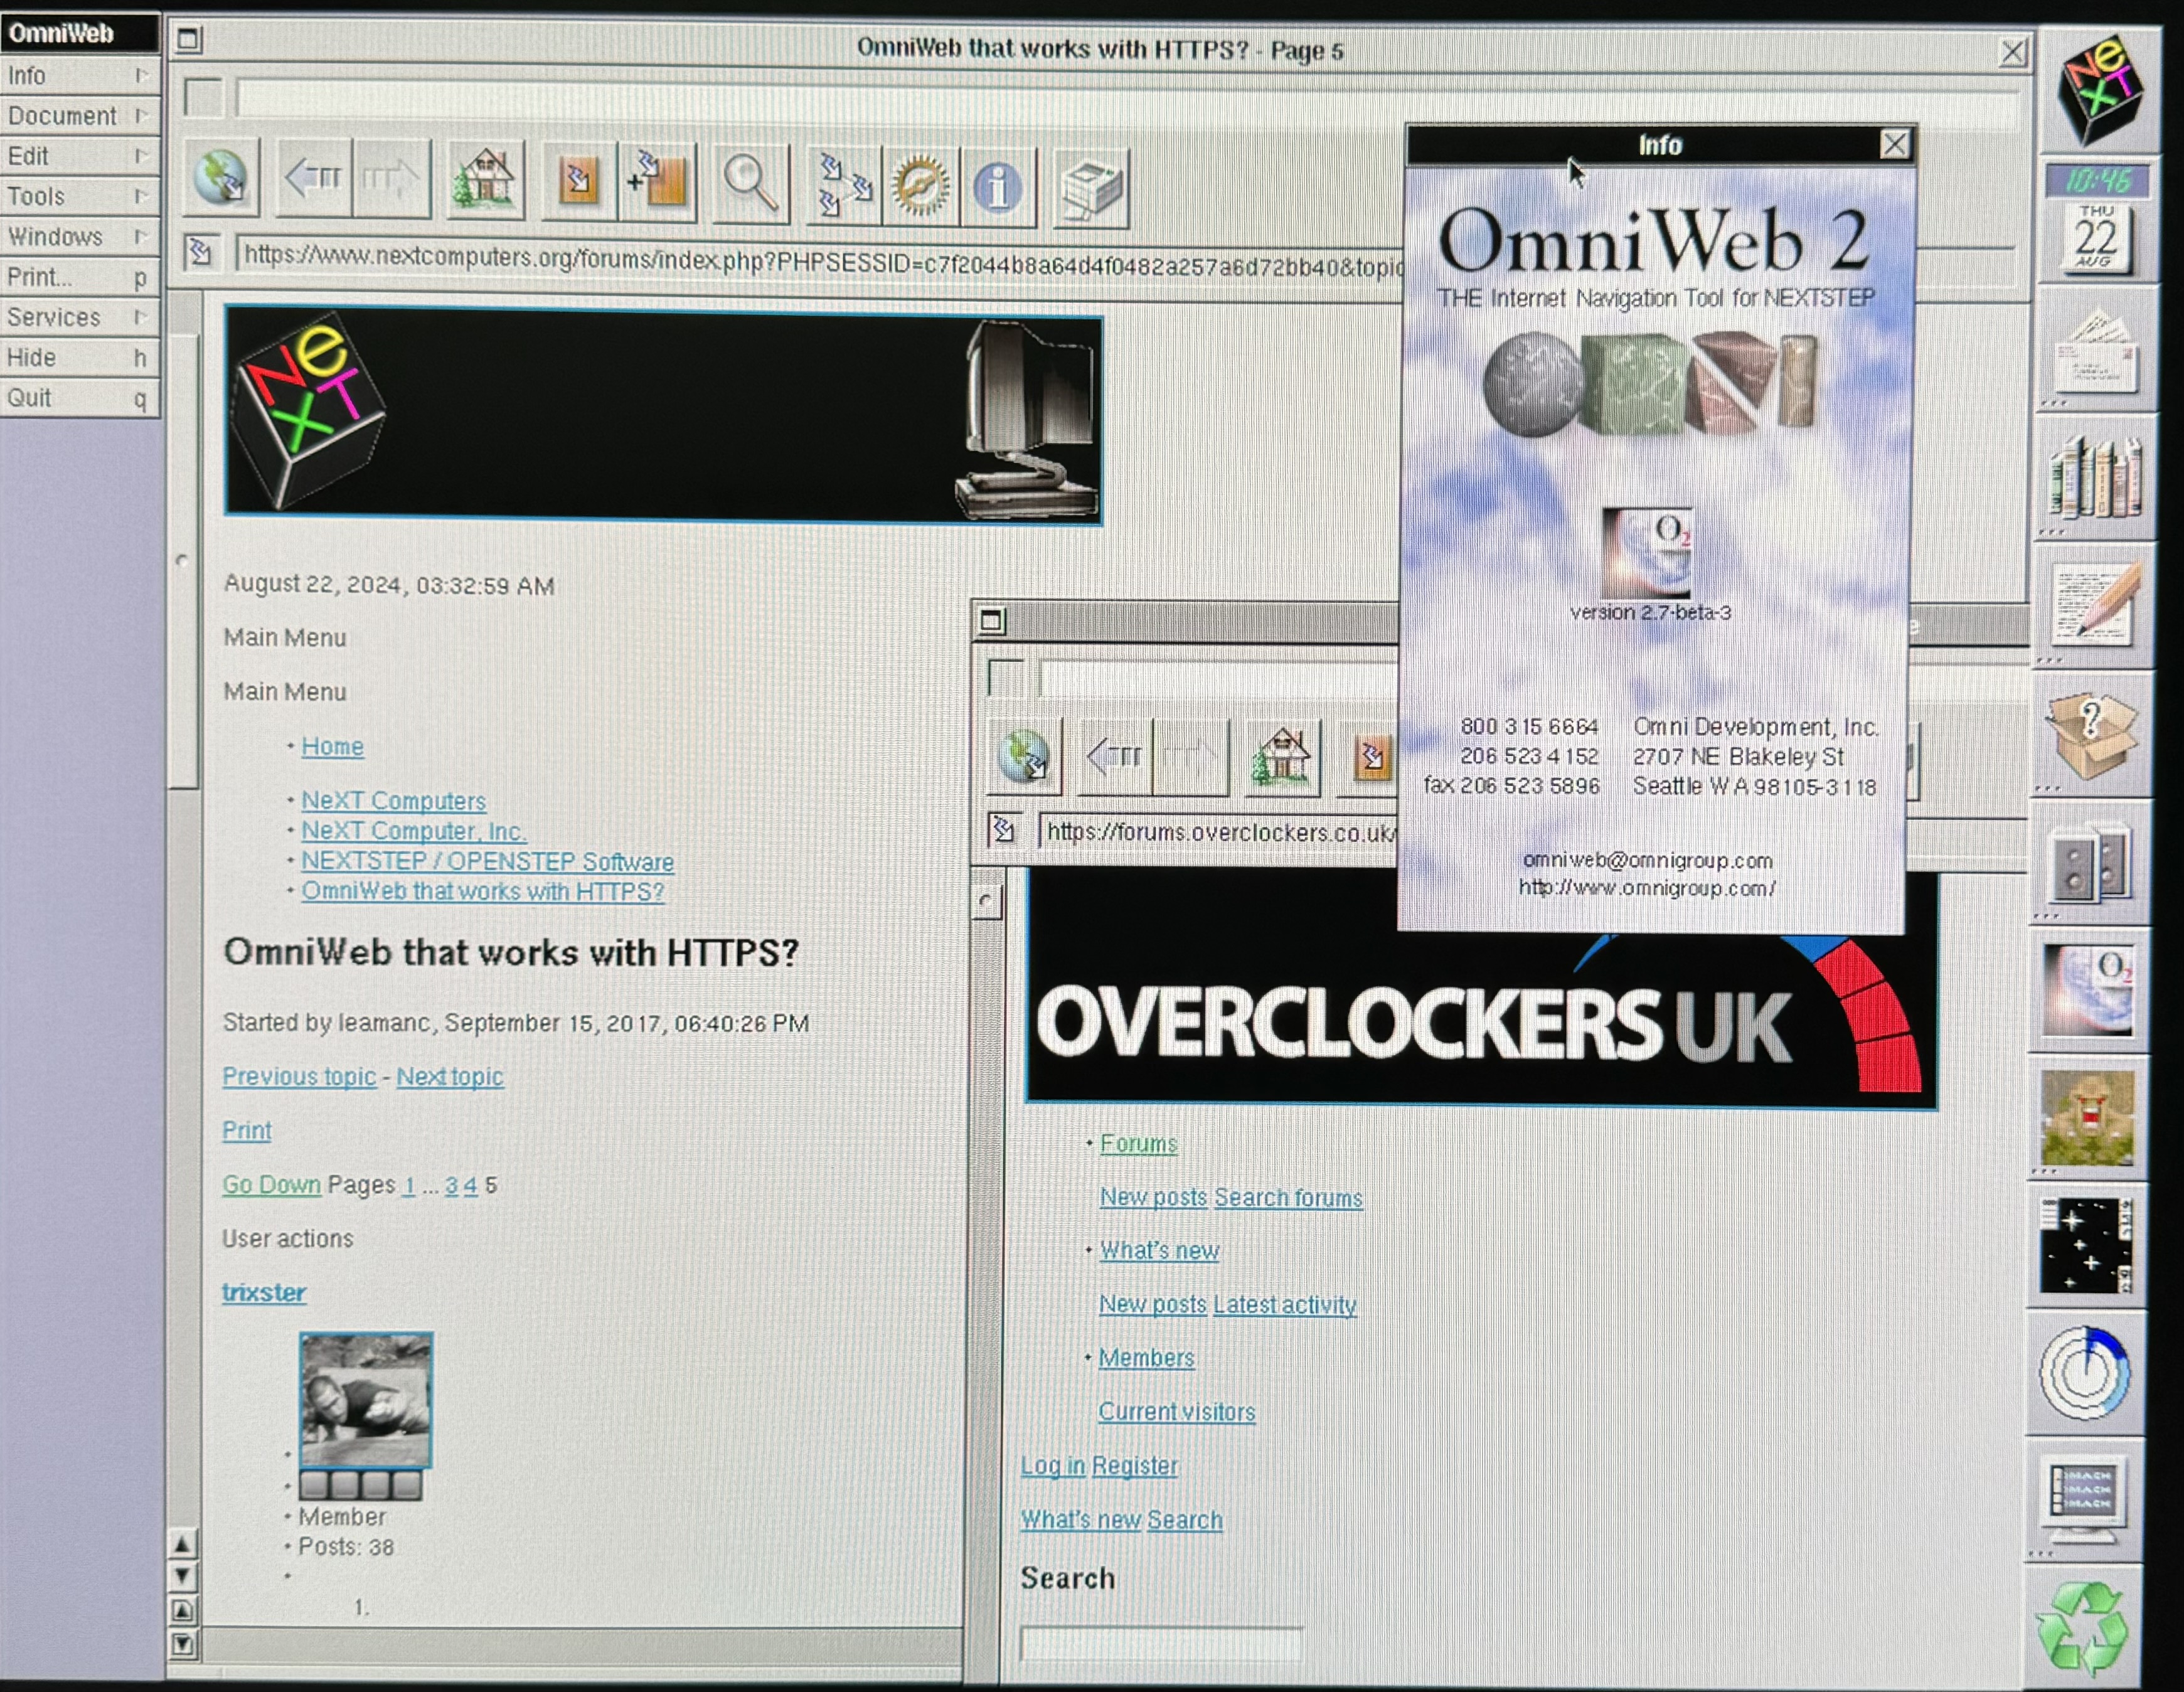Open the blue spiral dock icon
Image resolution: width=2184 pixels, height=1692 pixels.
[2085, 1373]
